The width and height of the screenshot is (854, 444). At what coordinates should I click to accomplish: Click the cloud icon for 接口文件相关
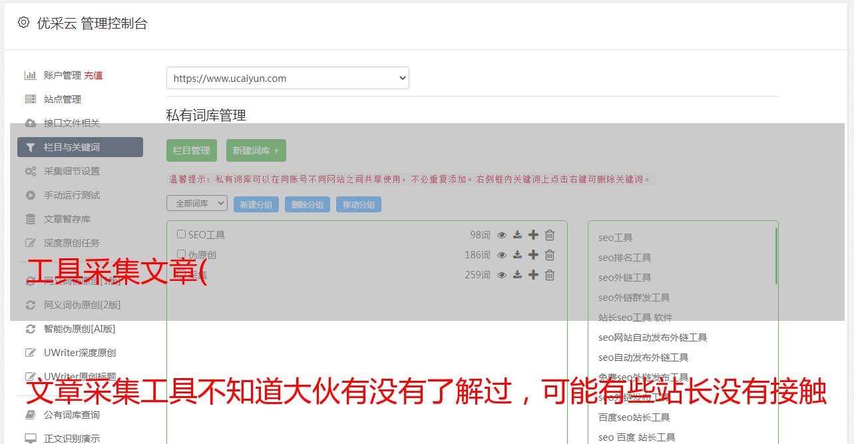coord(30,123)
